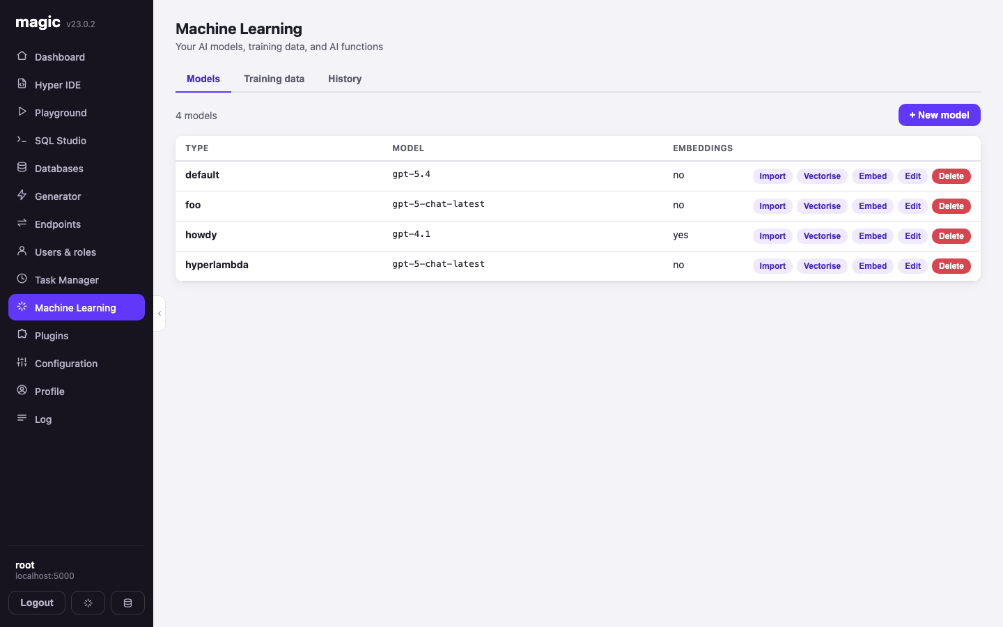This screenshot has width=1003, height=627.
Task: Switch to the History tab
Action: (x=345, y=79)
